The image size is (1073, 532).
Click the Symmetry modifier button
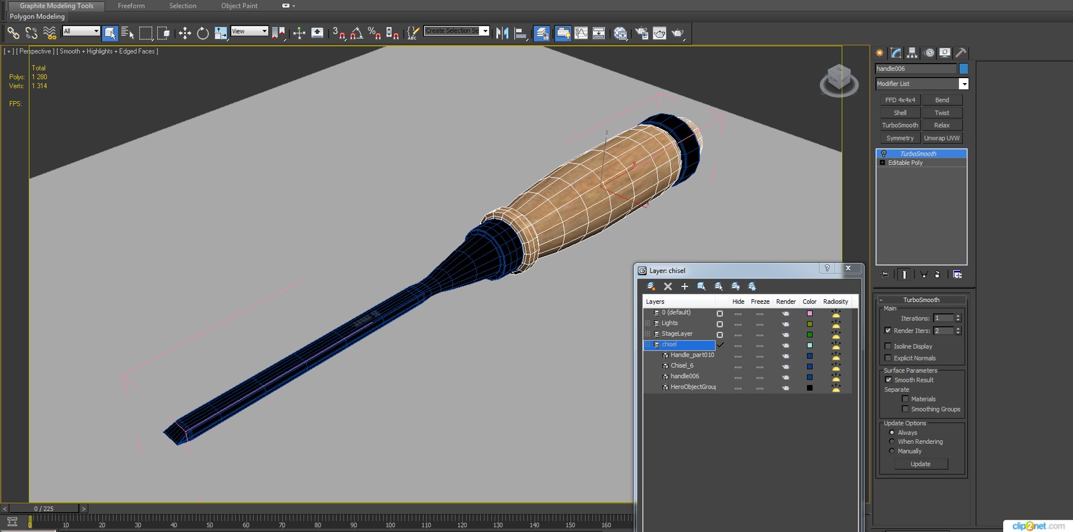click(900, 138)
